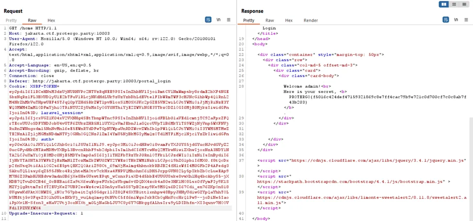The height and width of the screenshot is (221, 473).
Task: Open the Request panel hamburger options menu
Action: point(229,20)
